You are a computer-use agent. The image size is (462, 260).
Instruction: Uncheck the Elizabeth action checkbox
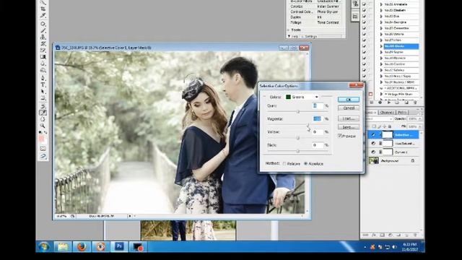tap(364, 10)
